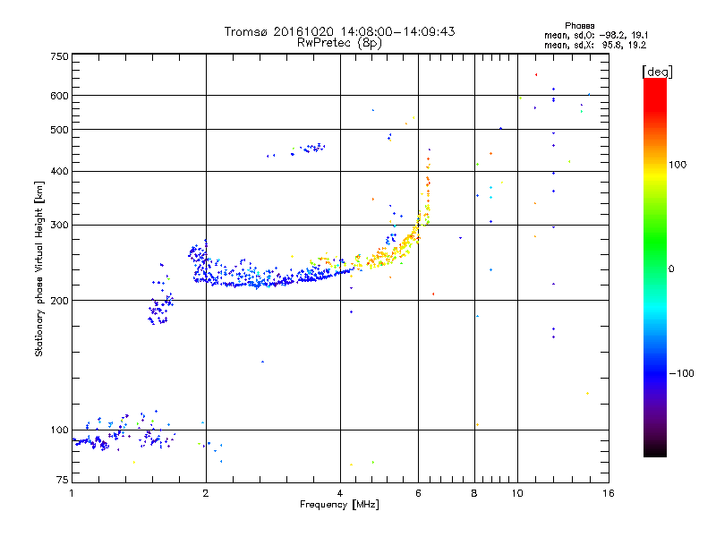Screen dimensions: 716x537
Task: Click the "Phases" header label
Action: pos(579,26)
